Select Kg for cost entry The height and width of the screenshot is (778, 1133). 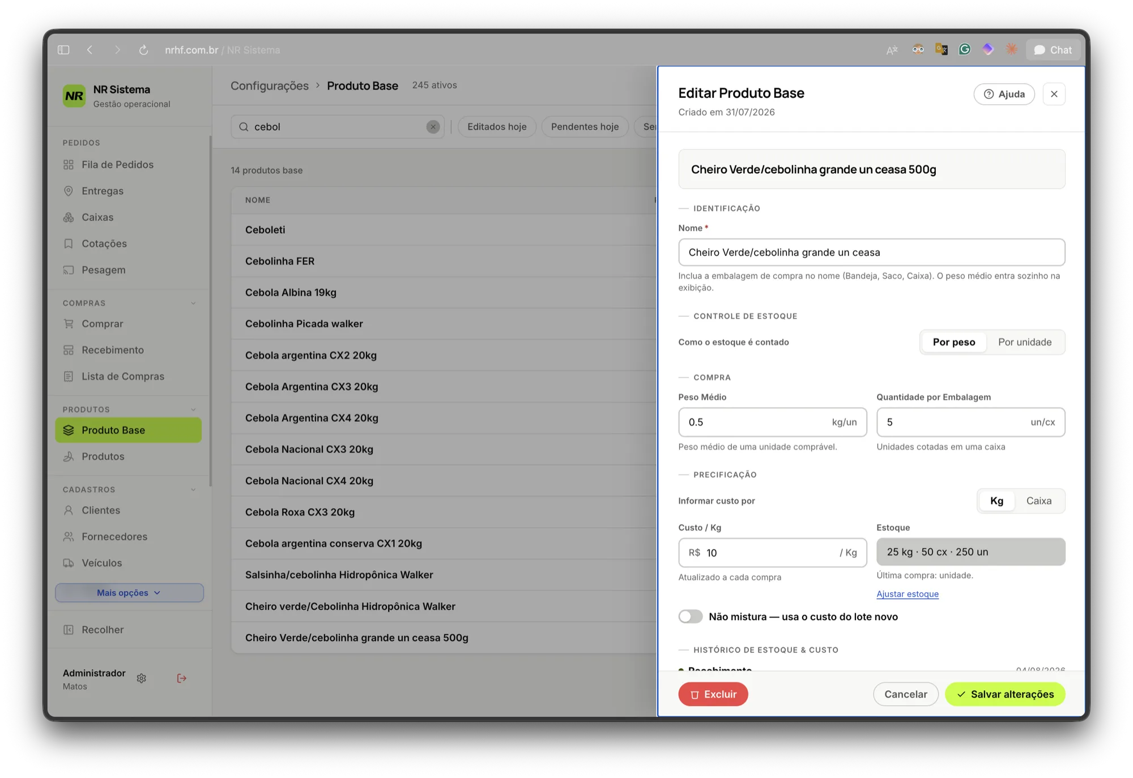pos(996,501)
